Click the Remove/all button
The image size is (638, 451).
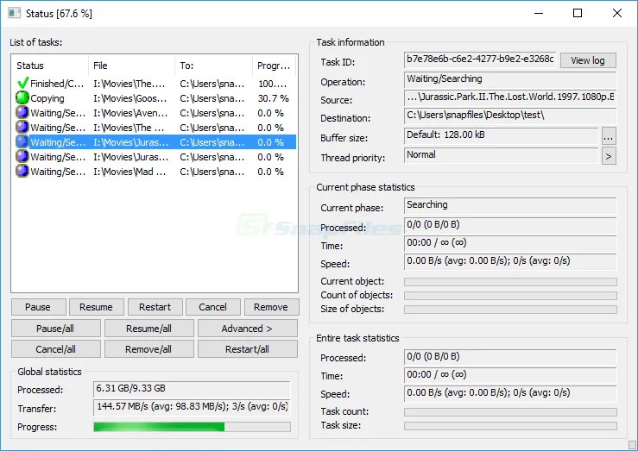coord(148,349)
